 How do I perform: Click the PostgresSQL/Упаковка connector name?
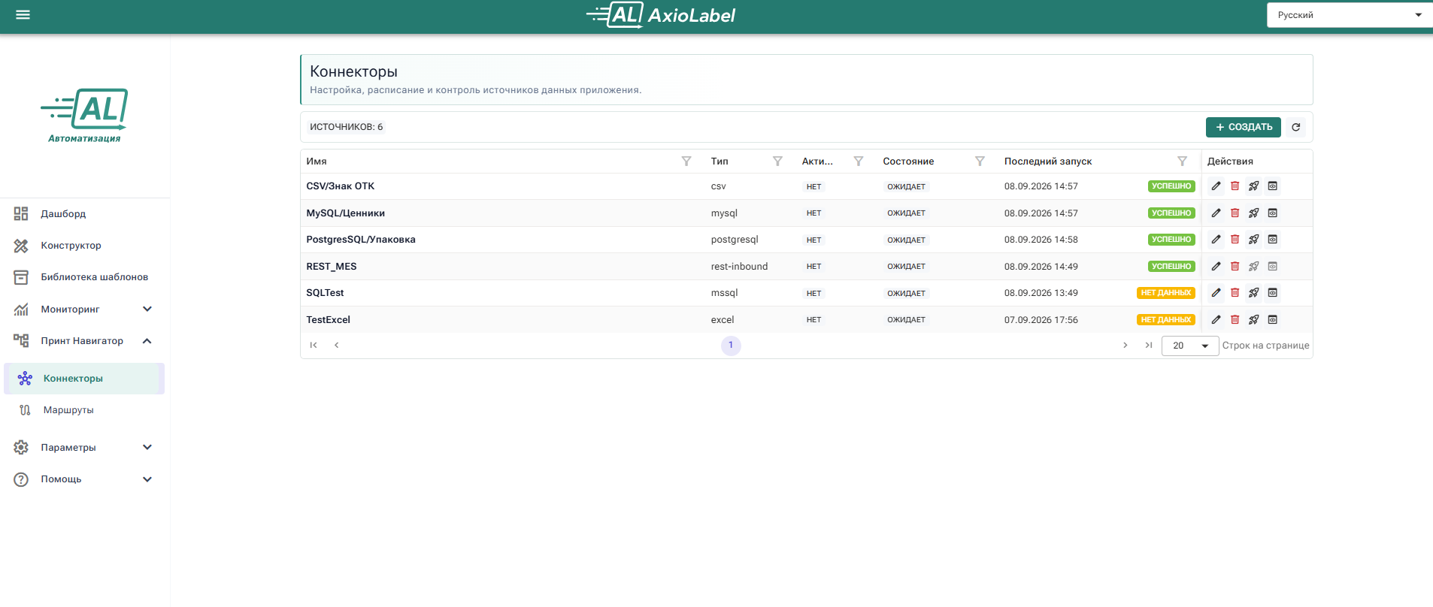(x=361, y=240)
